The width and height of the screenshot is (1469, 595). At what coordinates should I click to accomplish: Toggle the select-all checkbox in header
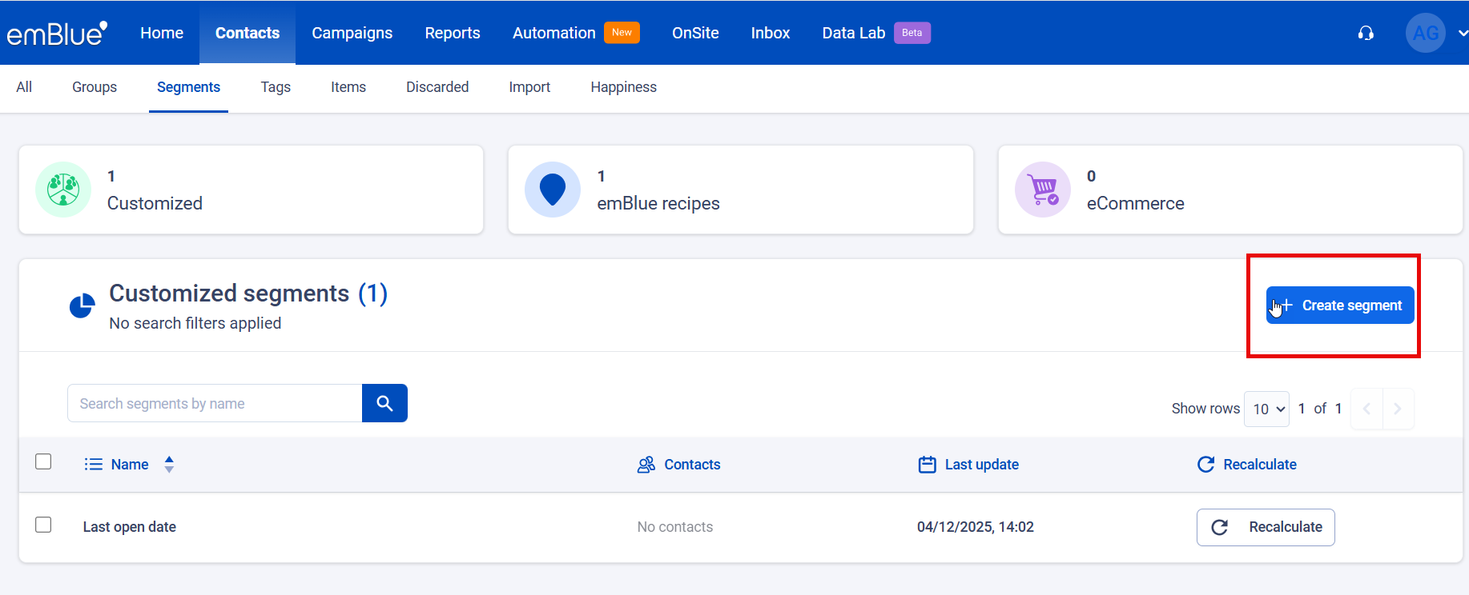coord(43,461)
